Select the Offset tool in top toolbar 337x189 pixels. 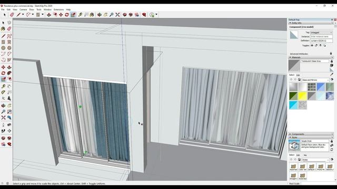(55, 15)
